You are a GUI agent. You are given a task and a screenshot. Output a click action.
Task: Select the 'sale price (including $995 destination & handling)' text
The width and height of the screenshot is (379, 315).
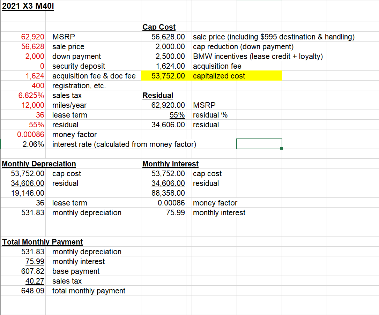(x=274, y=37)
